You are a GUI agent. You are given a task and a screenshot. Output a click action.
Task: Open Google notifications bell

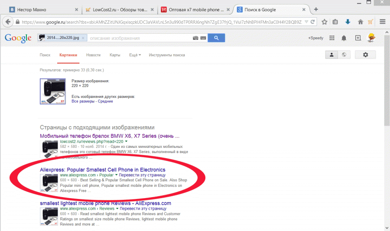[344, 38]
